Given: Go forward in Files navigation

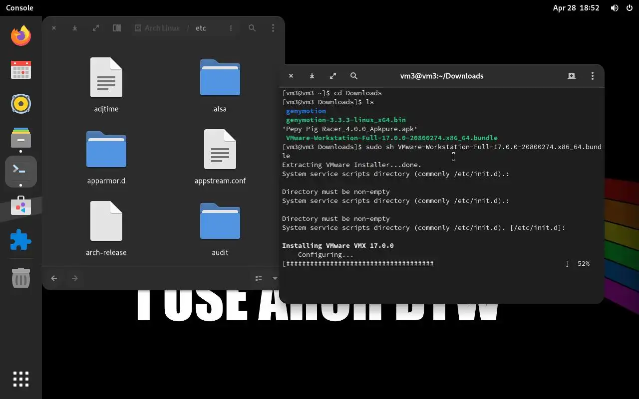Looking at the screenshot, I should pyautogui.click(x=75, y=278).
